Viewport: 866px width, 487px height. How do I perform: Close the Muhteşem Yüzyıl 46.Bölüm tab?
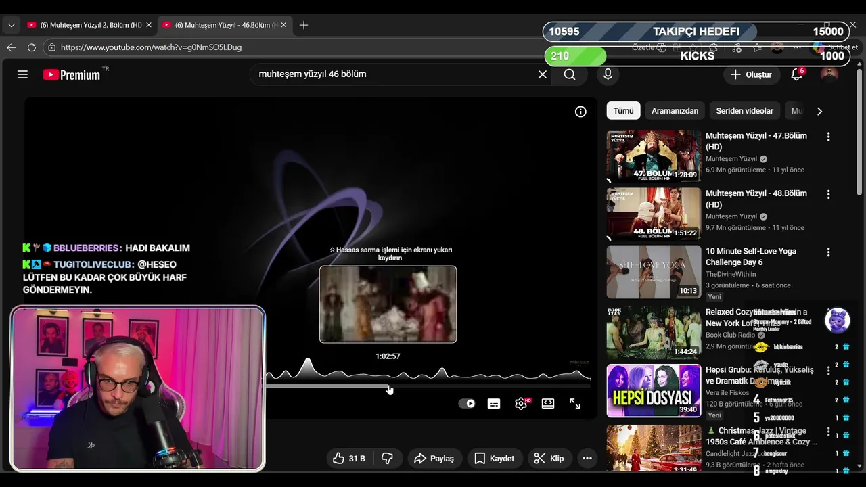(283, 25)
